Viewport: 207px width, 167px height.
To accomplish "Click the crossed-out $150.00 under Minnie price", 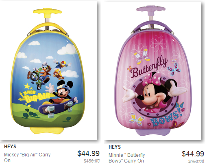I will coord(196,161).
